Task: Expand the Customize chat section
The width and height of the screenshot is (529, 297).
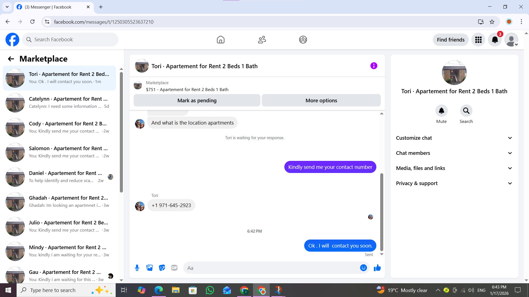Action: click(454, 138)
